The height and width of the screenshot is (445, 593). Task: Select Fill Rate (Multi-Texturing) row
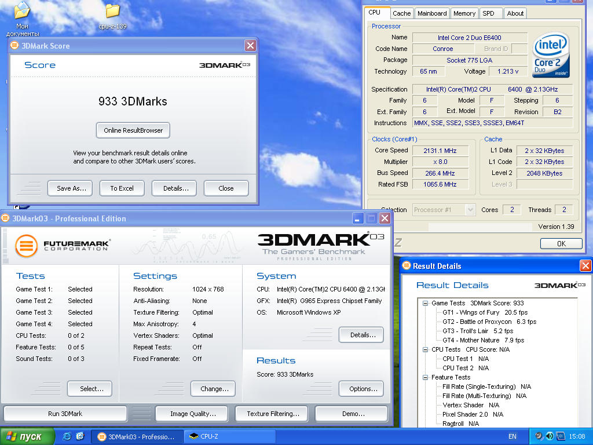(485, 396)
